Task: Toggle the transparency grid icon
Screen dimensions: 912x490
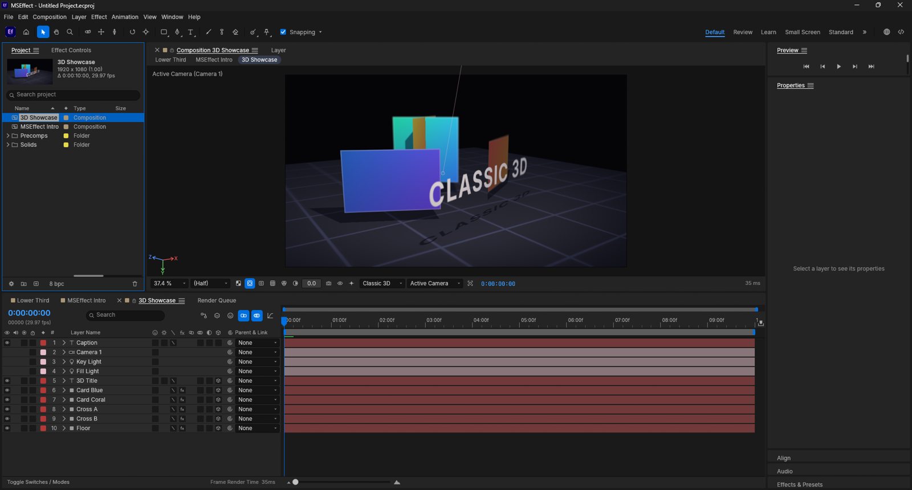Action: click(238, 283)
